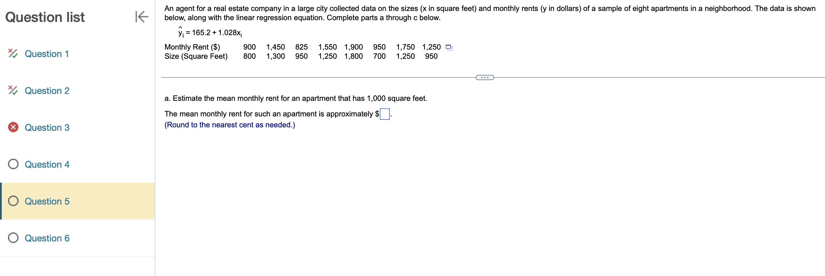Click the rent value 1,900

[x=353, y=47]
